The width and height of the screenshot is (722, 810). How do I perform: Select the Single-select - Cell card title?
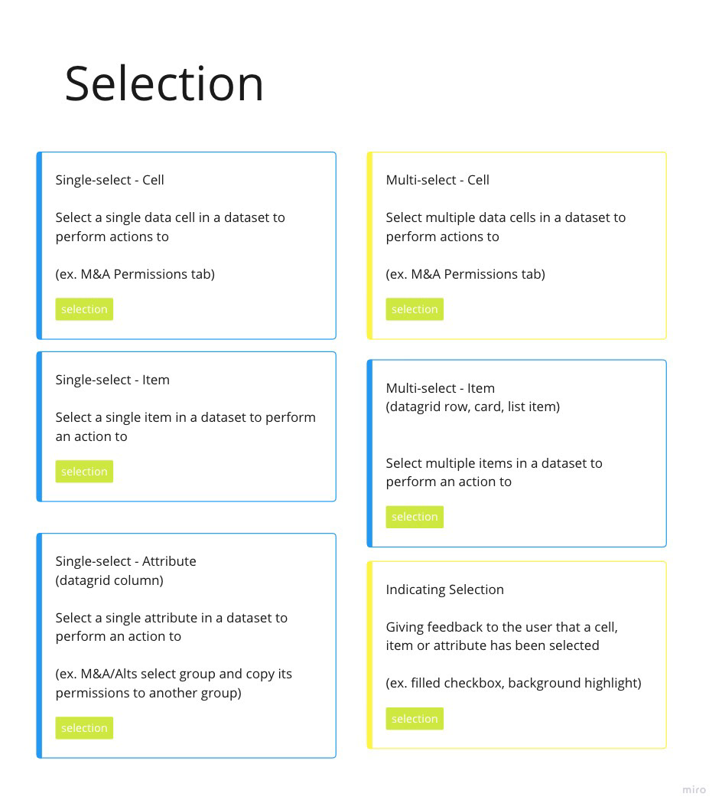[109, 180]
